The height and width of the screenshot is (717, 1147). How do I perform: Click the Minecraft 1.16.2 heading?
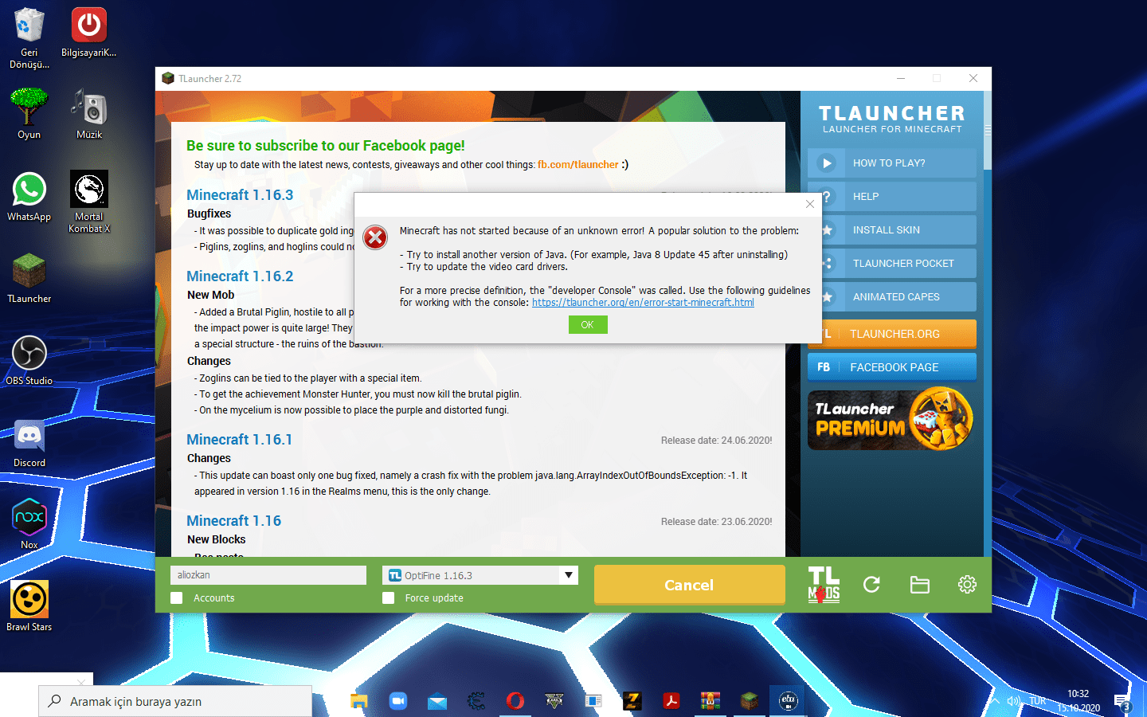point(240,276)
